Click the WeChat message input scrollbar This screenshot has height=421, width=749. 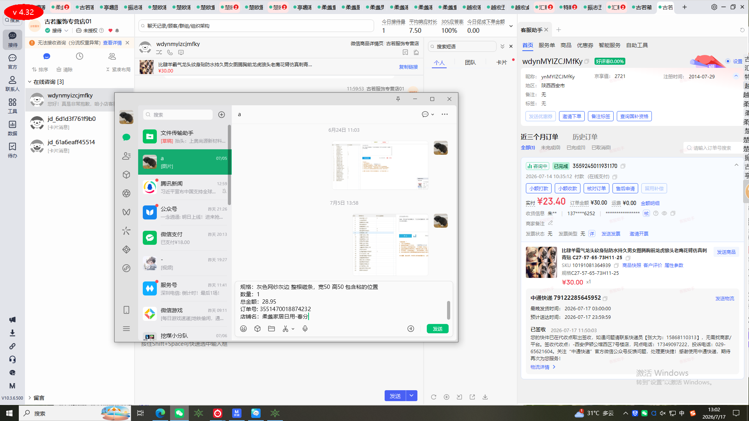pos(449,310)
